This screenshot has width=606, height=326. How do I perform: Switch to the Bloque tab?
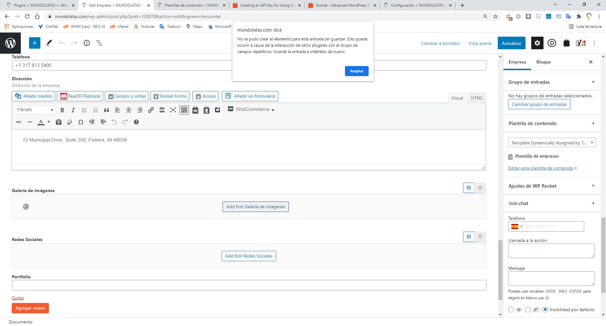[543, 62]
